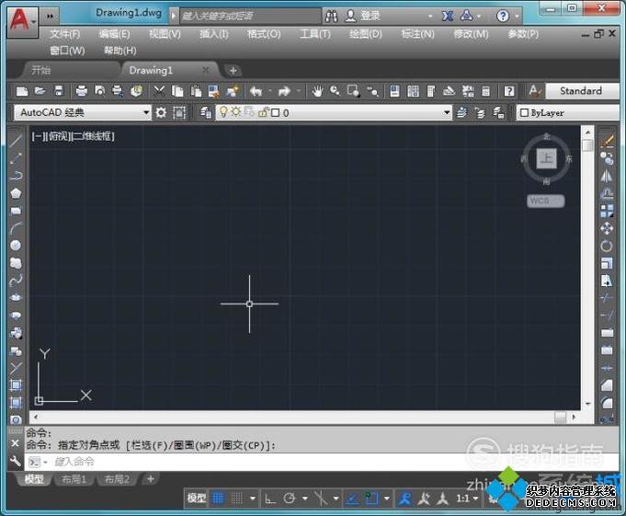The image size is (626, 516).
Task: Toggle the layer freeze sun icon
Action: coord(236,112)
